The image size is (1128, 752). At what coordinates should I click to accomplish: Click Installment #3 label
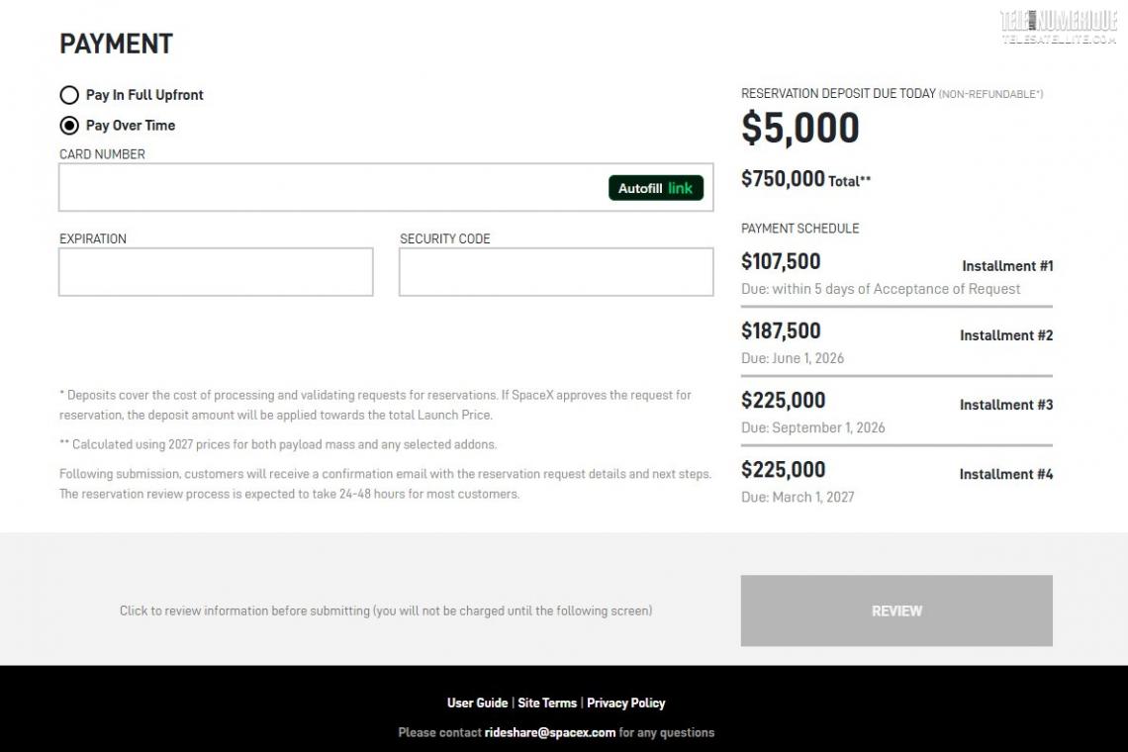[x=1005, y=405]
